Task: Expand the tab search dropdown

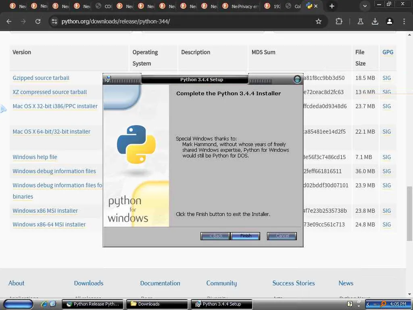Action: tap(365, 6)
